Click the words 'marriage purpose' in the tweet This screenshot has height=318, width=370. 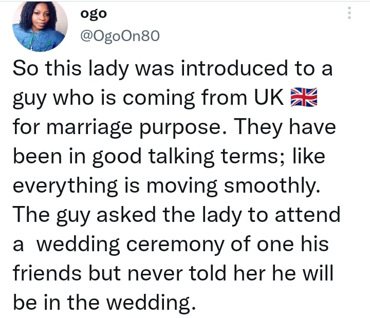coord(133,127)
